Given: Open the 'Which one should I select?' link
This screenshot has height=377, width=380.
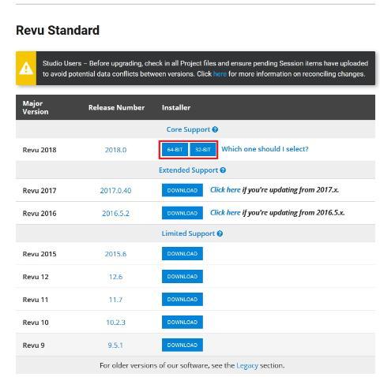Looking at the screenshot, I should [265, 149].
